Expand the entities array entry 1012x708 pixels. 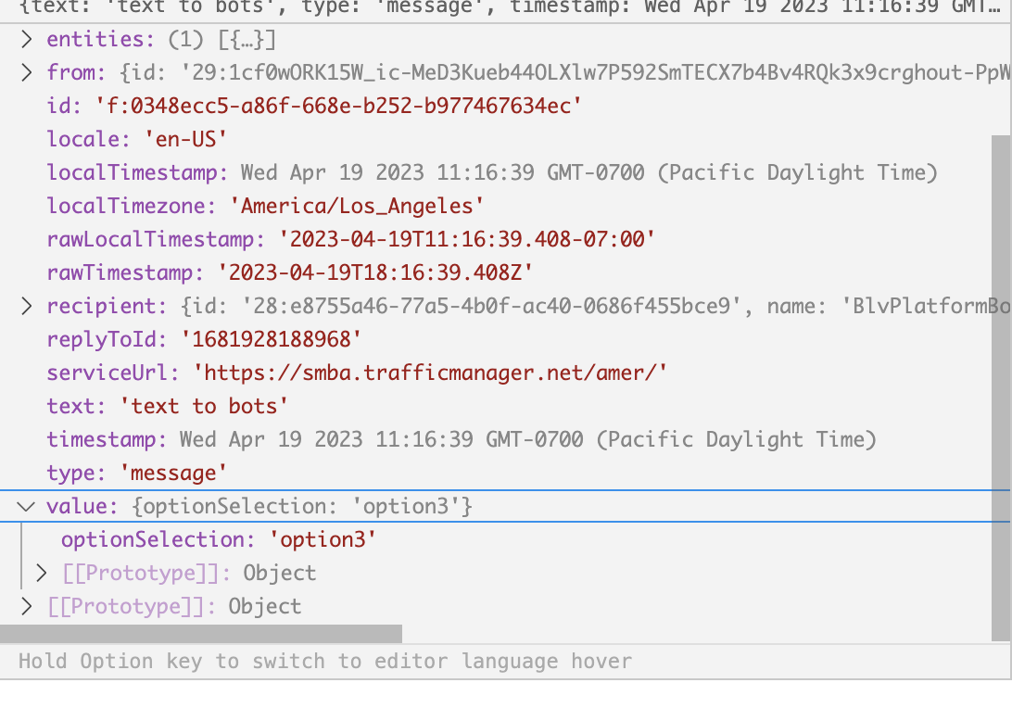click(25, 39)
